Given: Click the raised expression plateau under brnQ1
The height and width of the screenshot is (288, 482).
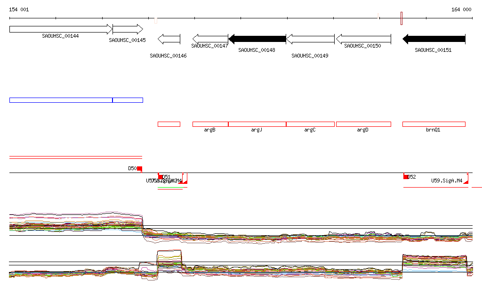Looking at the screenshot, I should click(434, 262).
